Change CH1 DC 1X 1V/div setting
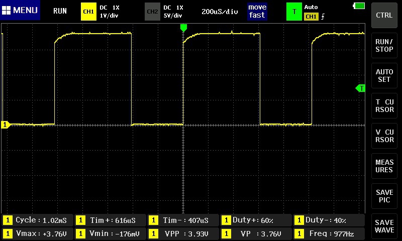Viewport: 402px width, 241px height. 109,12
